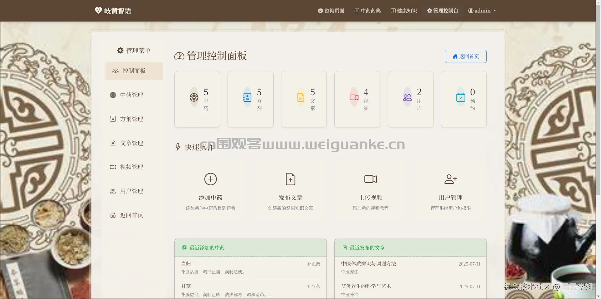
Task: Click the 添加中药 quick action title
Action: [211, 198]
